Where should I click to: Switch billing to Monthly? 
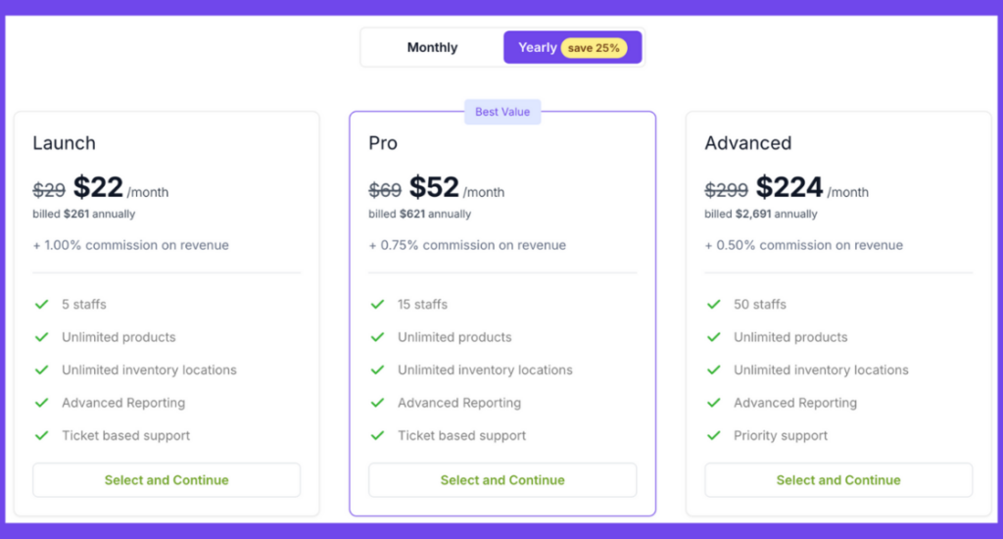432,47
